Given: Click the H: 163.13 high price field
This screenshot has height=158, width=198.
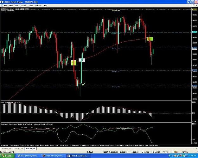Looking at the screenshot, I should [x=135, y=152].
